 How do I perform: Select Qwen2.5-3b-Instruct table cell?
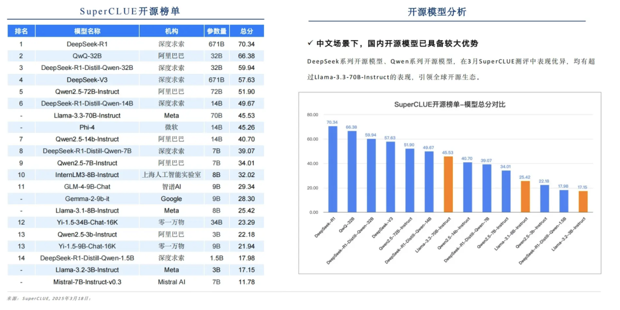point(87,234)
